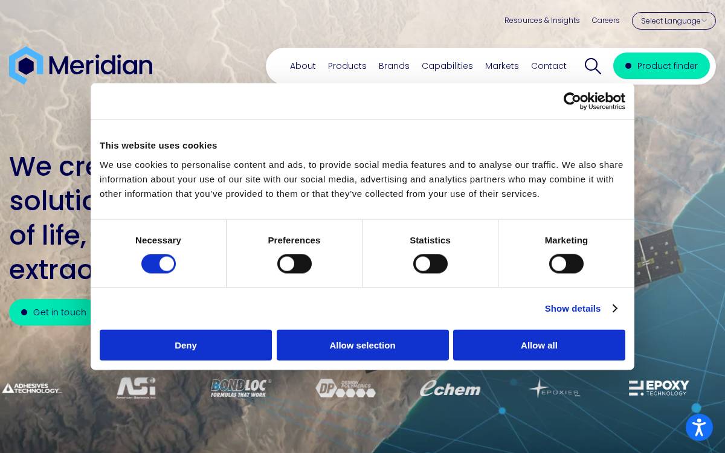Open the Markets menu
This screenshot has width=725, height=453.
pos(502,66)
